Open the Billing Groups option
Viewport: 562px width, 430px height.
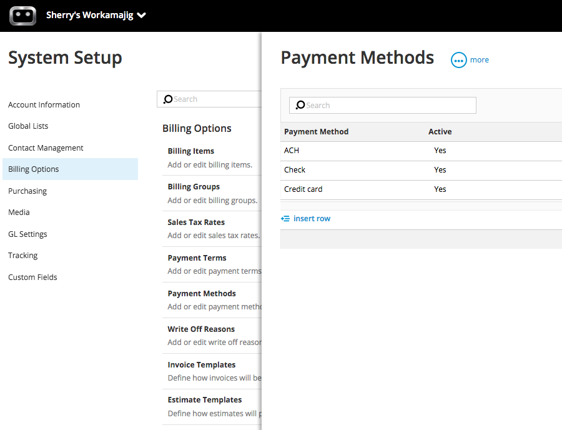coord(194,186)
